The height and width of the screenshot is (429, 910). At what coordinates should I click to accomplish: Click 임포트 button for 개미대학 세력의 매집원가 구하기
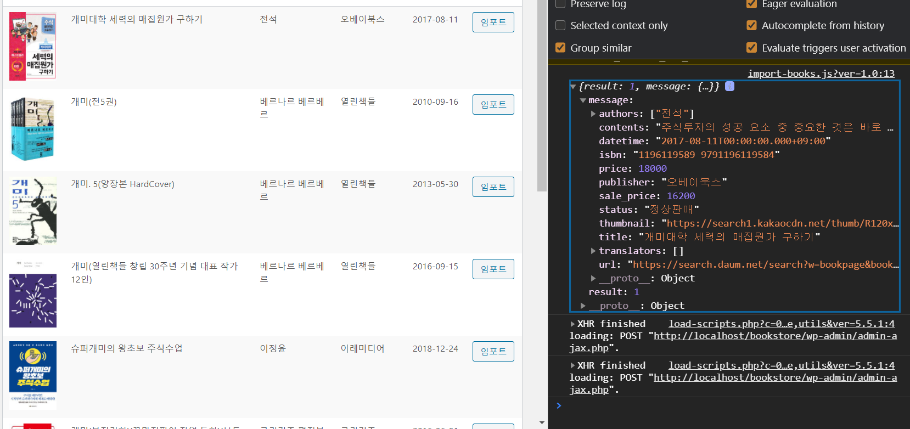[x=493, y=22]
